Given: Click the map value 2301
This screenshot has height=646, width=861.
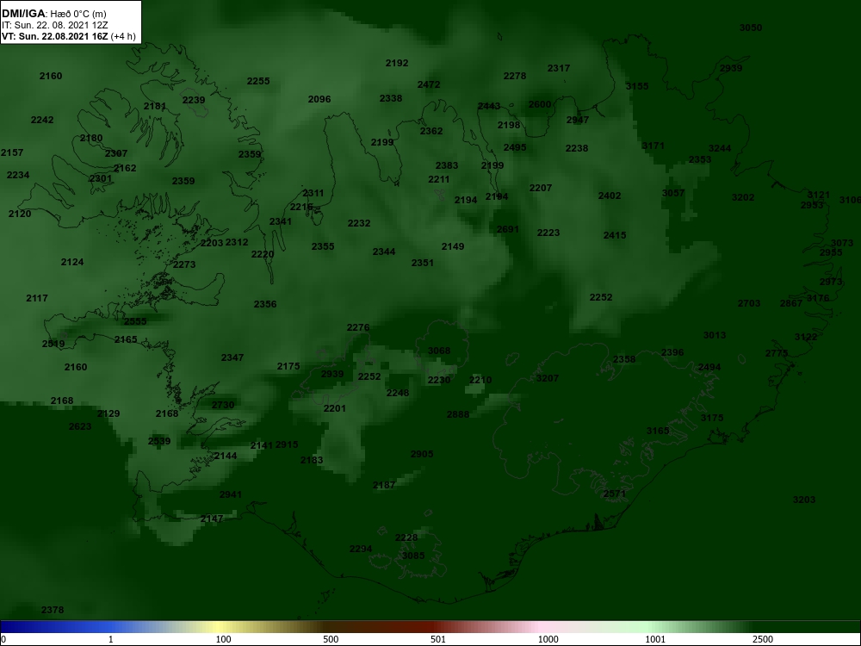Looking at the screenshot, I should click(x=101, y=178).
